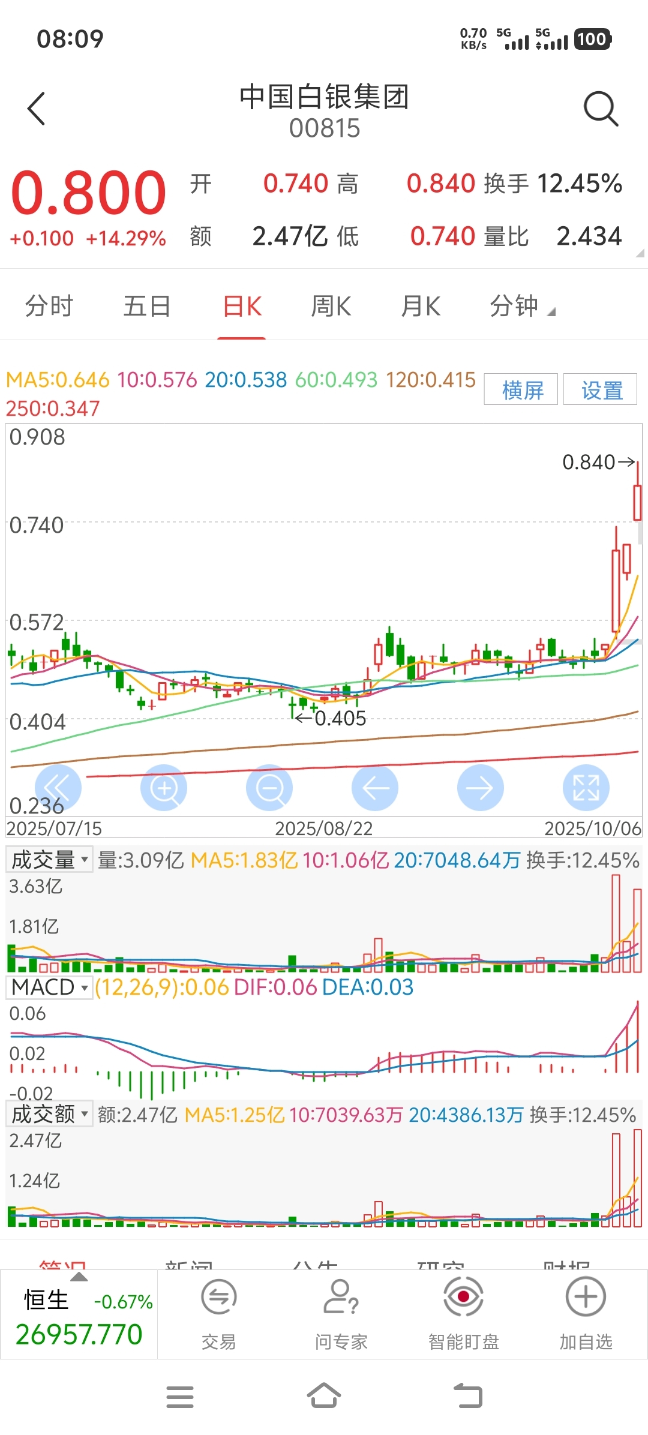Screen dimensions: 648x1435
Task: Tap DIF:0.06 MACD value
Action: (x=275, y=987)
